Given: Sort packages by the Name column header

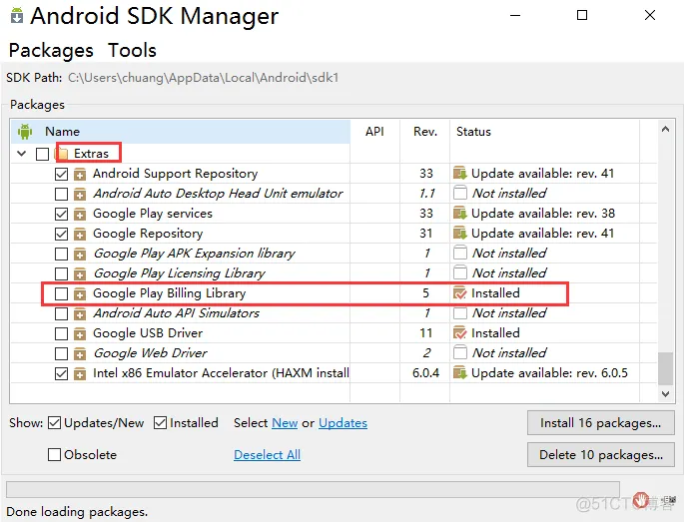Looking at the screenshot, I should click(x=181, y=132).
